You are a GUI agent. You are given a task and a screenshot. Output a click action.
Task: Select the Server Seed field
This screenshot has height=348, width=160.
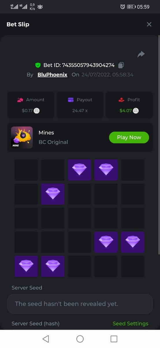pos(80,304)
